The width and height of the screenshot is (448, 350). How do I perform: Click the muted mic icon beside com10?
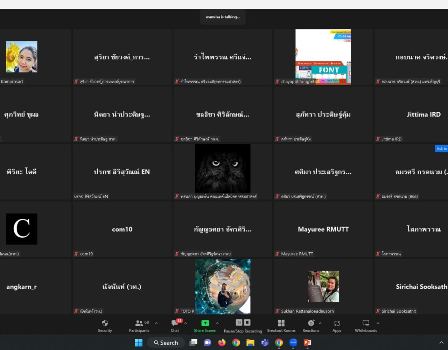coord(76,254)
